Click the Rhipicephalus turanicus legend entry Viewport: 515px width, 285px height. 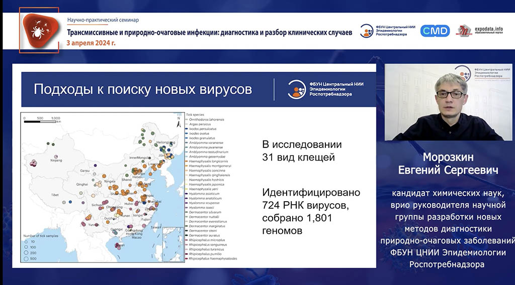[x=206, y=249]
